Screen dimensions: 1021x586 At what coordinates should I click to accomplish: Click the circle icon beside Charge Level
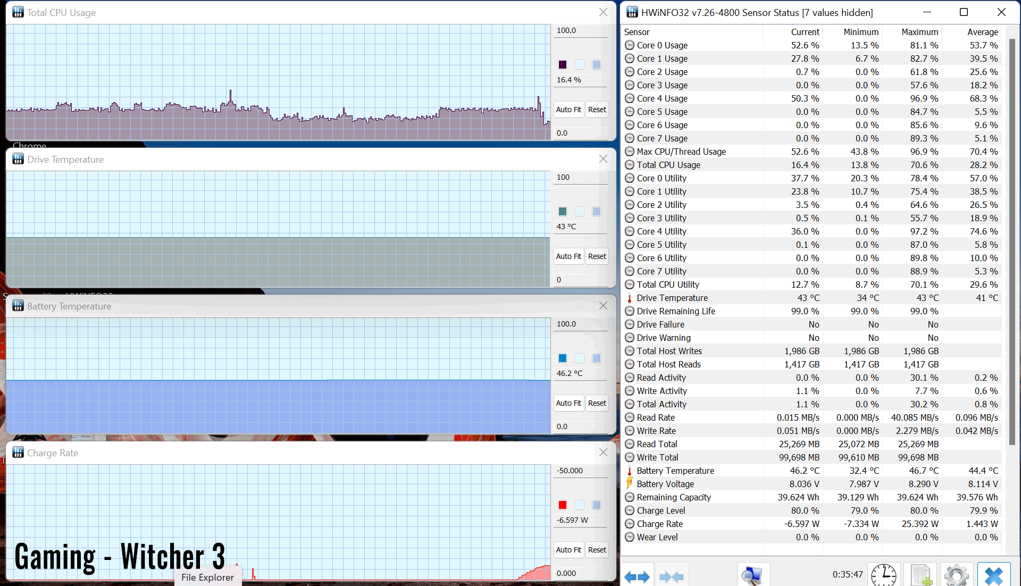coord(630,510)
